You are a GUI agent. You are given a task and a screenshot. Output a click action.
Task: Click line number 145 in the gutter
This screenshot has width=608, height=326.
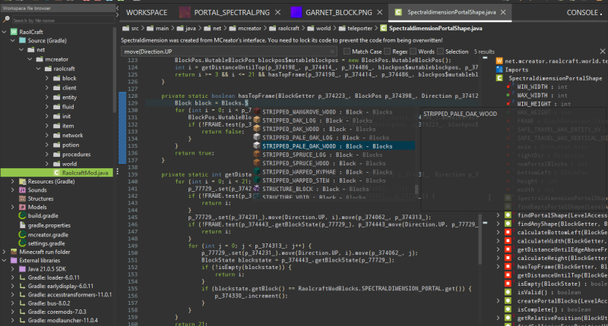coord(132,217)
